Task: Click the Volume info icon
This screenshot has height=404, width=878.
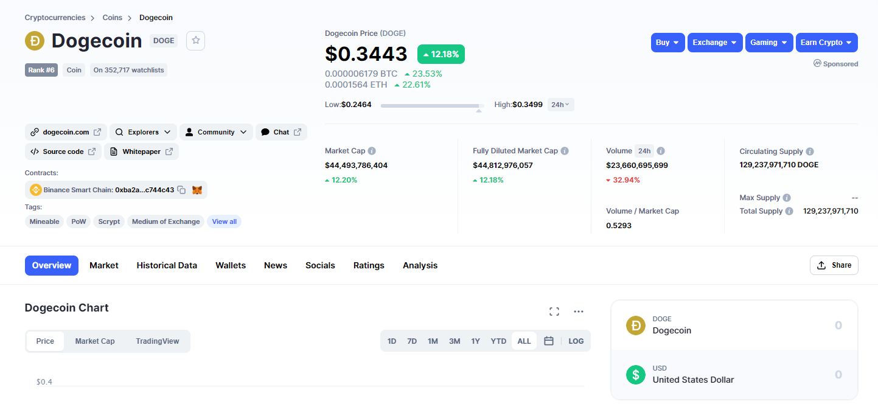Action: 661,151
